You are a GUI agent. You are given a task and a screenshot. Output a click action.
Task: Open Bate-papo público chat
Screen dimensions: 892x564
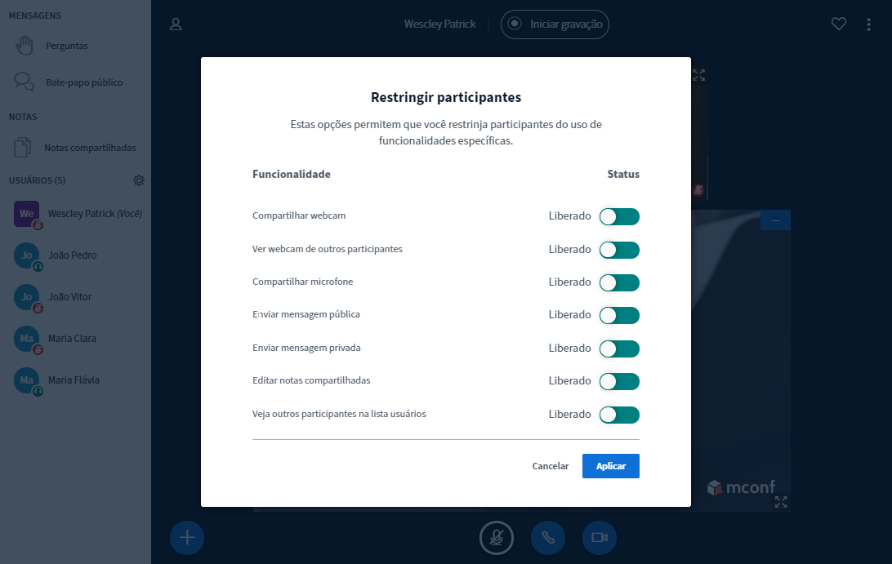[x=83, y=82]
